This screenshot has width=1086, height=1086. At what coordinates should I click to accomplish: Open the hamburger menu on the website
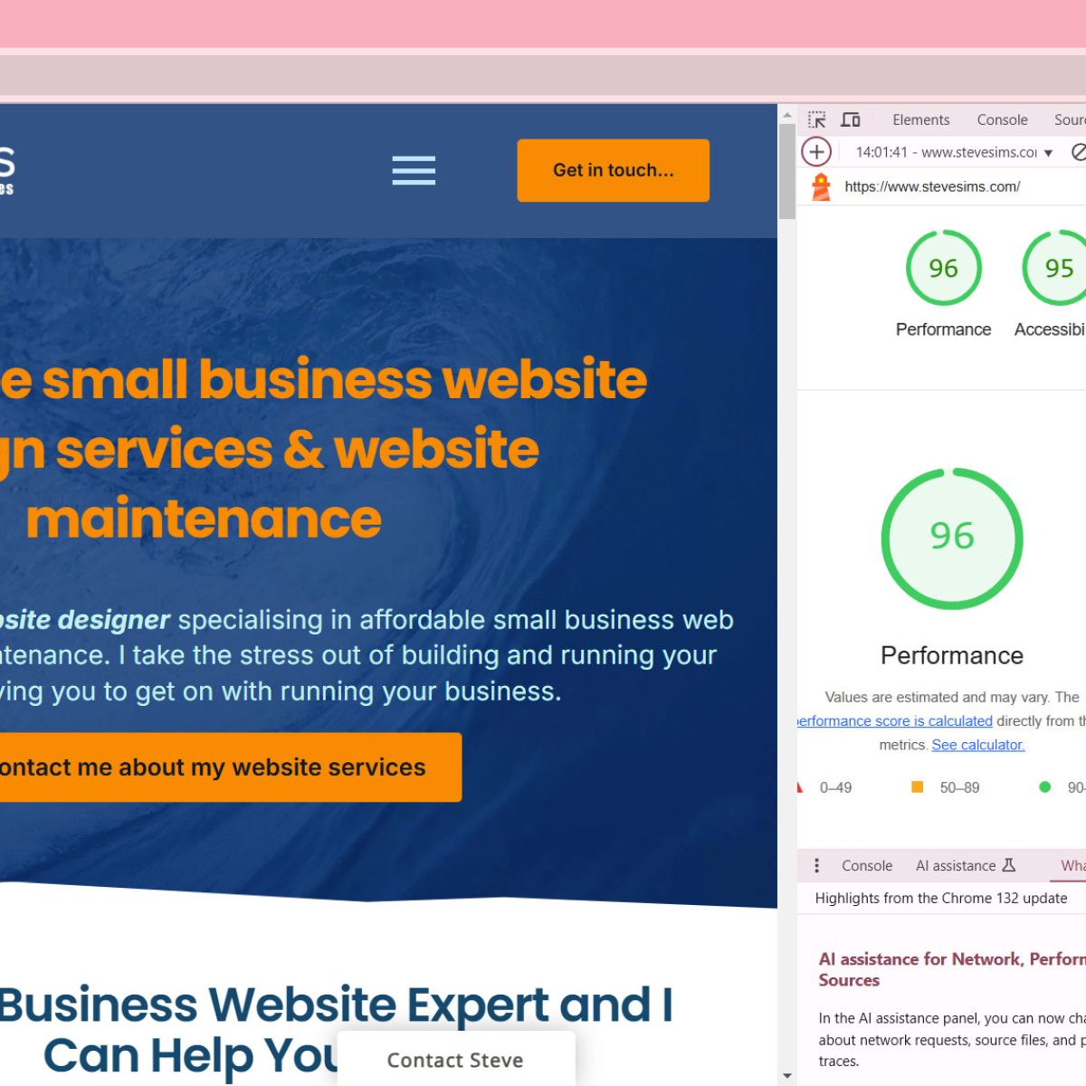pos(414,170)
